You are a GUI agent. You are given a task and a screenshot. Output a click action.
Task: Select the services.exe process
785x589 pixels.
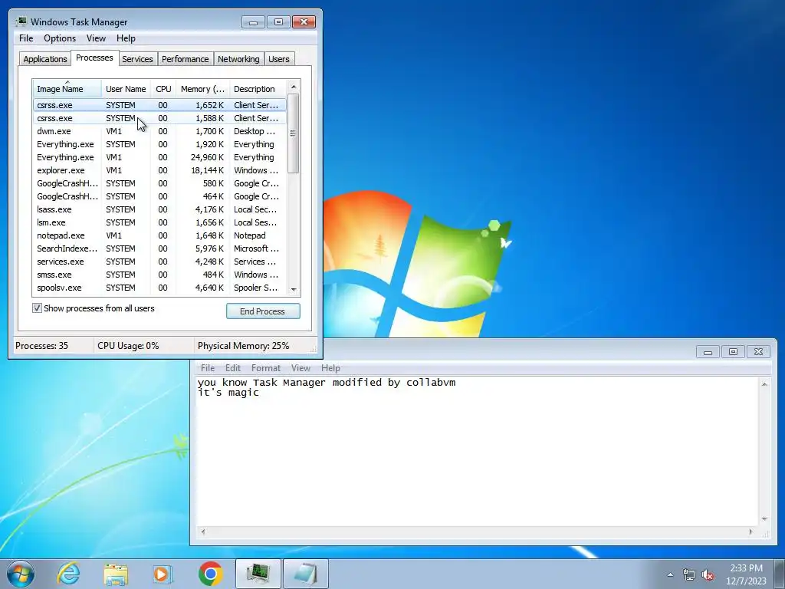coord(159,262)
